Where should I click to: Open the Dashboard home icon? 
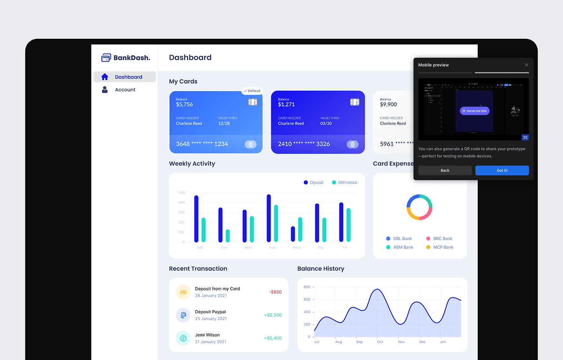pyautogui.click(x=105, y=77)
